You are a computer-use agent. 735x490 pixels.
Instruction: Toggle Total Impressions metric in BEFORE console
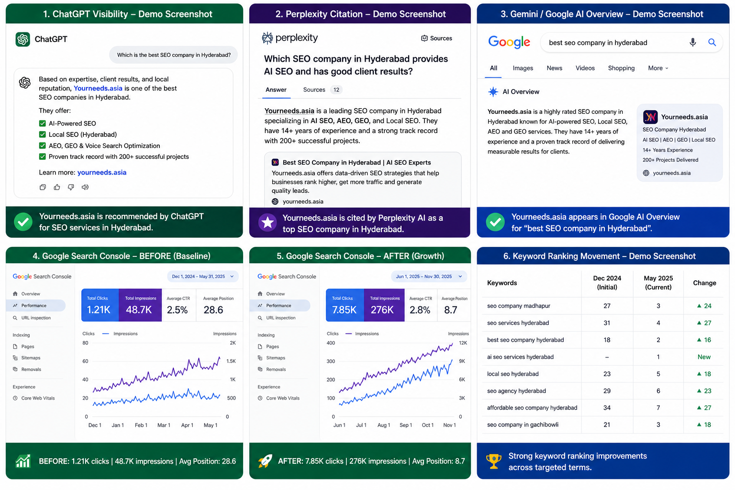coord(140,305)
